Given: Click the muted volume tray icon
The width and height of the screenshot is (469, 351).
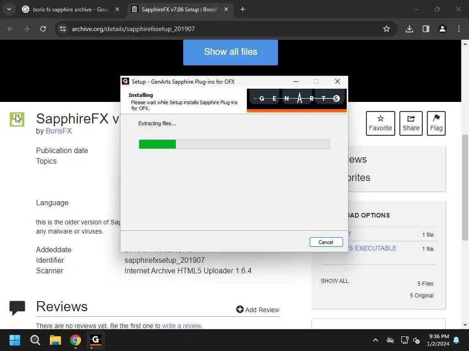Looking at the screenshot, I should [x=416, y=340].
